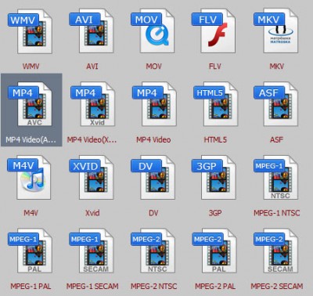This screenshot has width=313, height=296.
Task: Choose the AVI video format icon
Action: click(92, 31)
